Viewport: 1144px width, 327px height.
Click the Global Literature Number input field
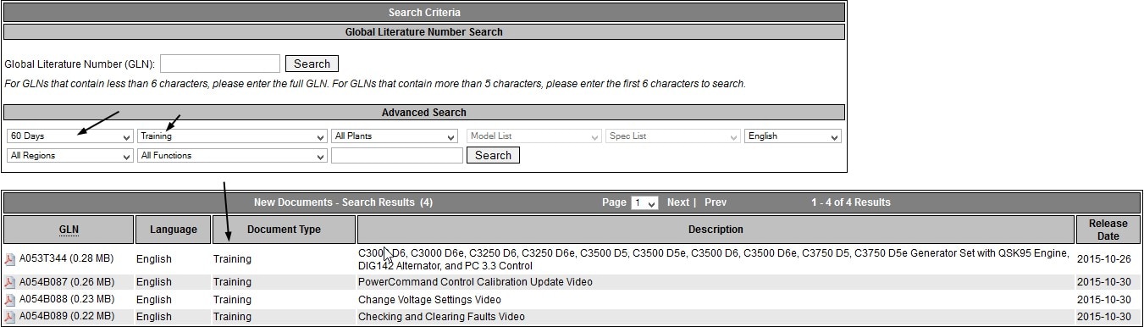(220, 64)
